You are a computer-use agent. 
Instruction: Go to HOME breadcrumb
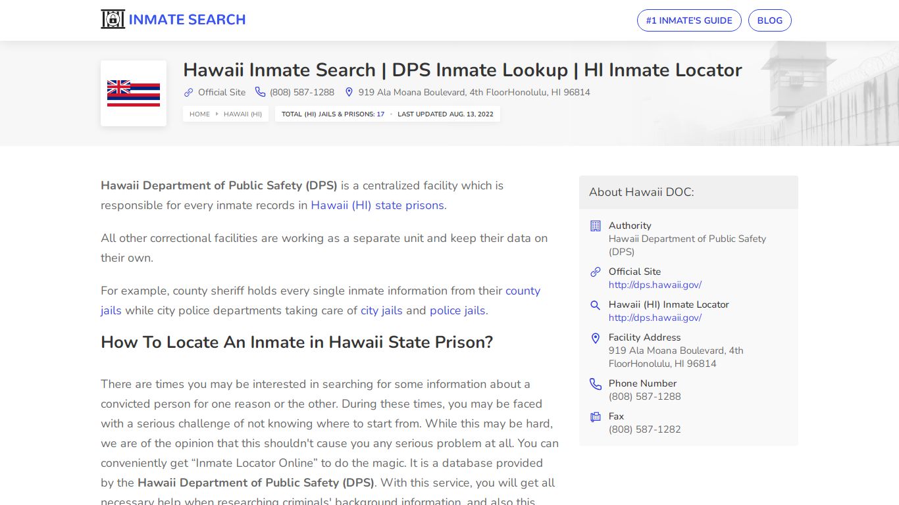(199, 114)
